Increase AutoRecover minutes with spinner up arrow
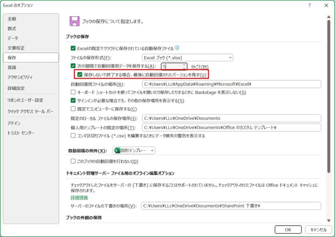 [184, 65]
